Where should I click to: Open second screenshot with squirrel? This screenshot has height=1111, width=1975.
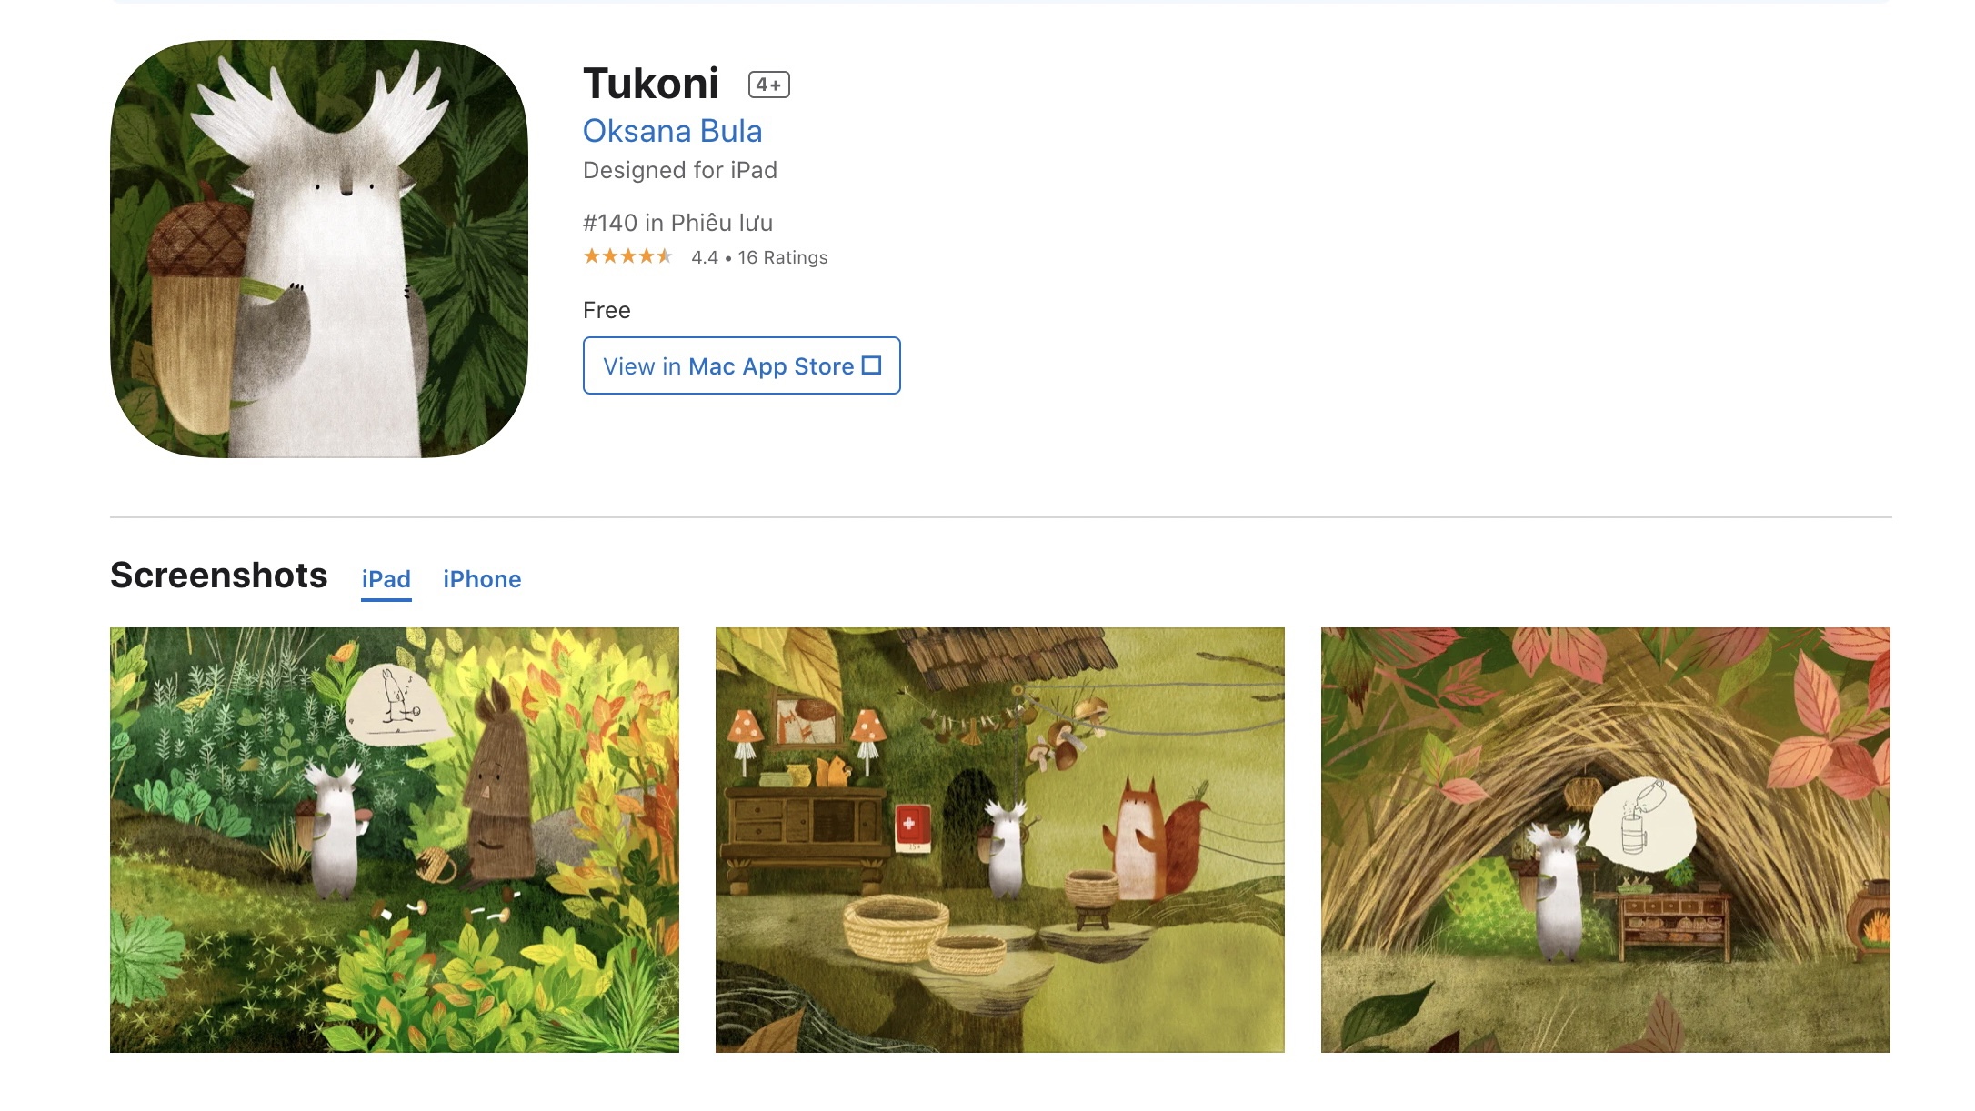pos(1000,840)
